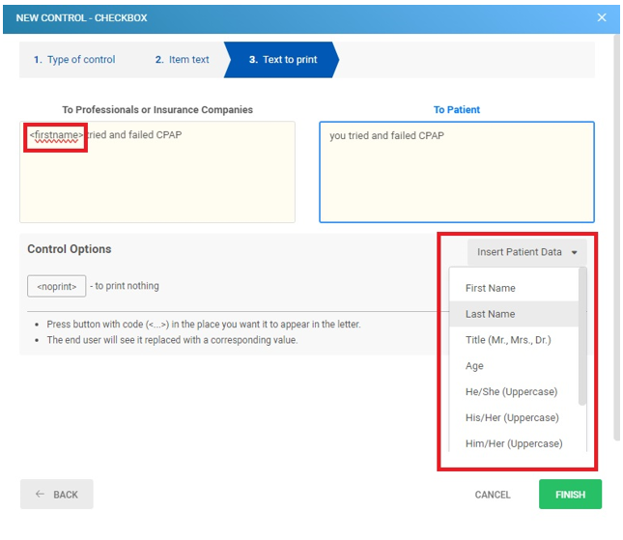Go to step 2 Item text
The image size is (623, 540).
(x=182, y=60)
